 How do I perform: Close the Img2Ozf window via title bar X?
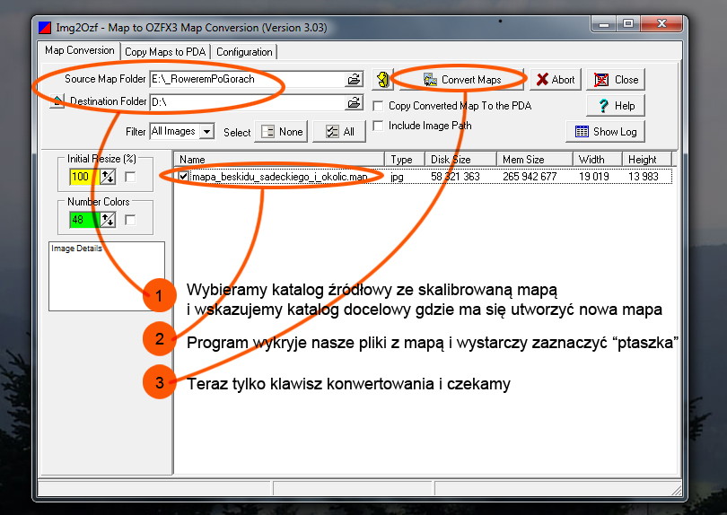661,24
